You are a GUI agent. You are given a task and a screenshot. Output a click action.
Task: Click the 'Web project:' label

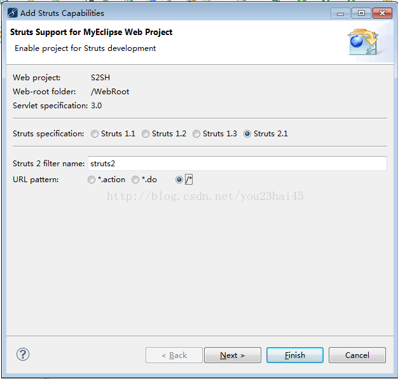pos(36,78)
